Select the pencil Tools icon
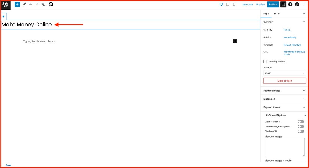Viewport: 309px width, 168px height. pos(24,5)
